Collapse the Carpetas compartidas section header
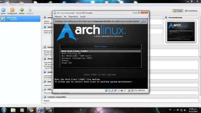This screenshot has height=113, width=201. point(120,97)
